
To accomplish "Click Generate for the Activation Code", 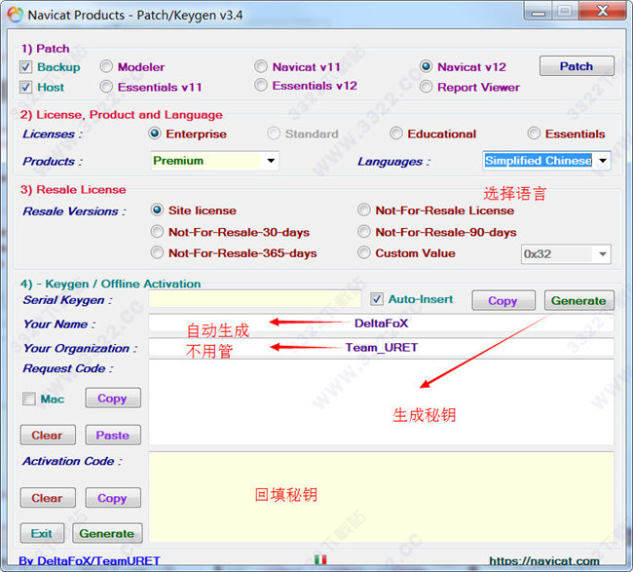I will point(107,533).
